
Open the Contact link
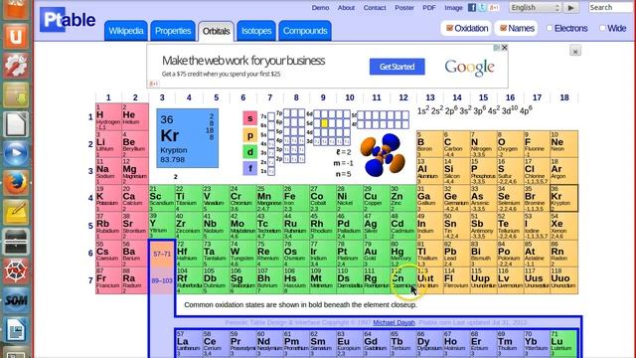(375, 8)
